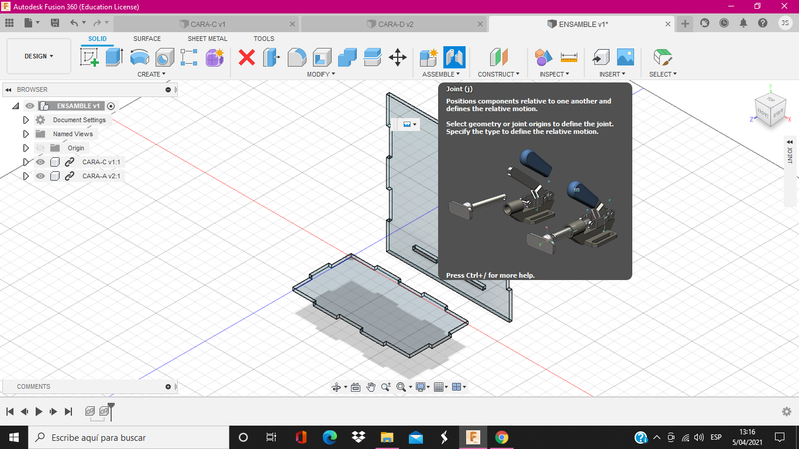Open the INSPECT dropdown menu
799x449 pixels.
[555, 74]
